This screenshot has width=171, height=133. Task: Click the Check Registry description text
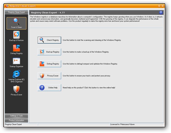[92, 40]
